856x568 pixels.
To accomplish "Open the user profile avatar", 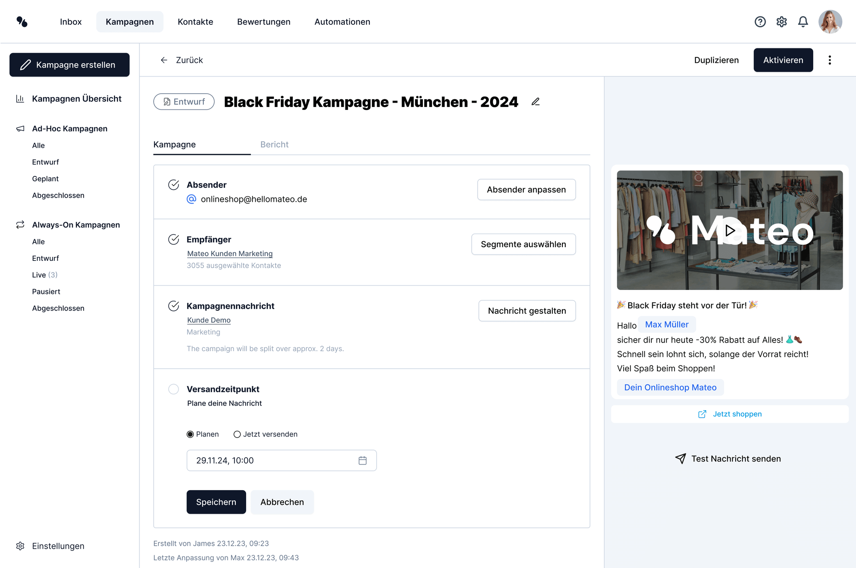I will click(830, 22).
